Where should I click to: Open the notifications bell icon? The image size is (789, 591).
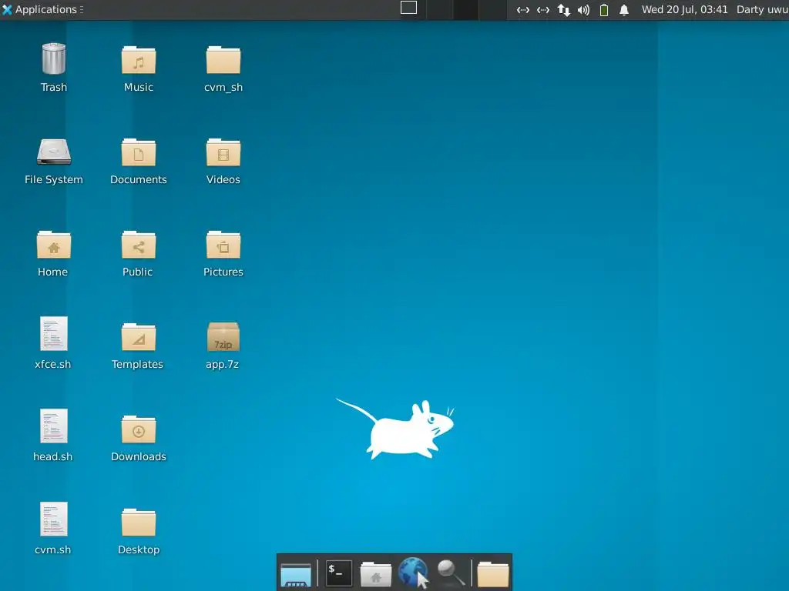click(624, 10)
